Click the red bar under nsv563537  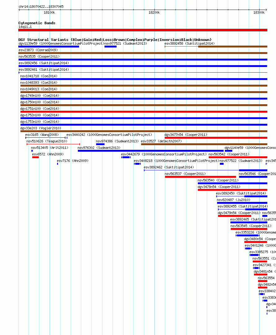coord(200,177)
